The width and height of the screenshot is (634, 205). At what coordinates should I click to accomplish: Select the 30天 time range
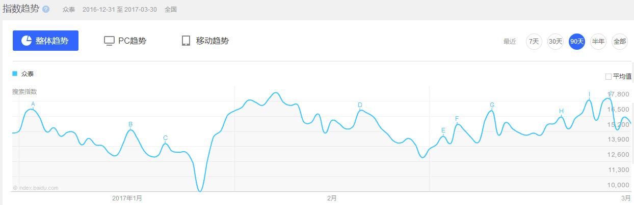click(x=555, y=41)
